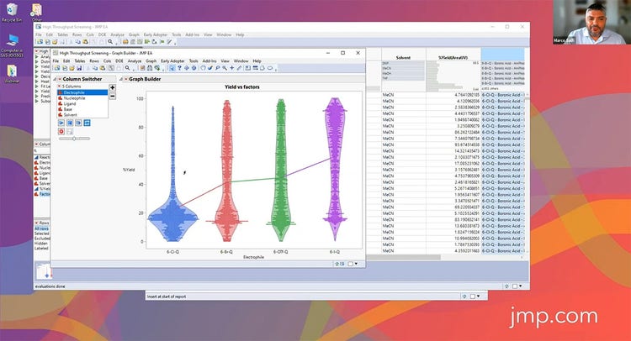The height and width of the screenshot is (341, 631).
Task: Start Column Switcher animation with play button
Action: [61, 123]
